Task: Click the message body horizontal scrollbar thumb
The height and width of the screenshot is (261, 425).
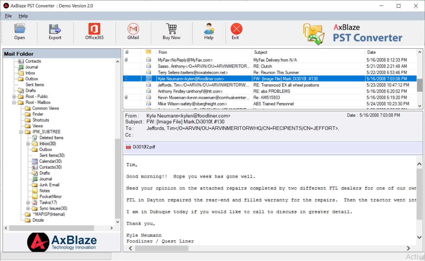Action: [x=162, y=248]
